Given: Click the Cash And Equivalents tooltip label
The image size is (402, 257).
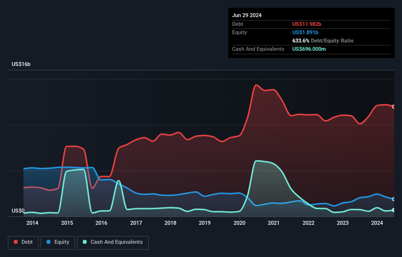Looking at the screenshot, I should coord(258,49).
